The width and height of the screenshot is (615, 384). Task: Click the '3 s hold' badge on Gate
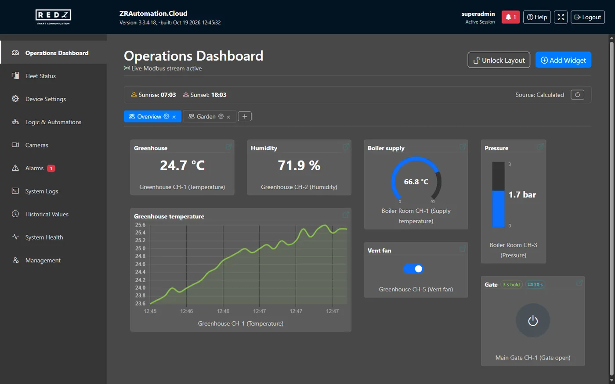point(511,285)
